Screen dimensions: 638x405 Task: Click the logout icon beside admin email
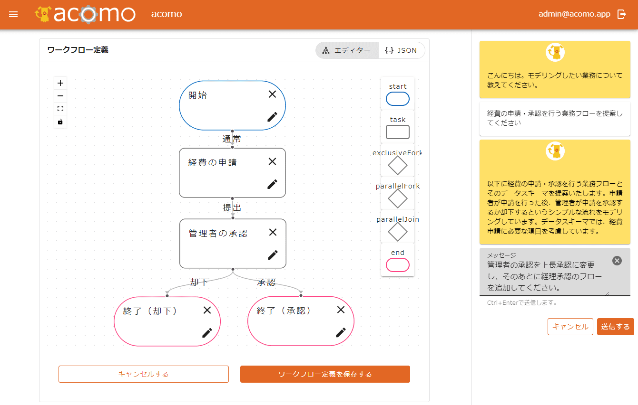pyautogui.click(x=621, y=14)
